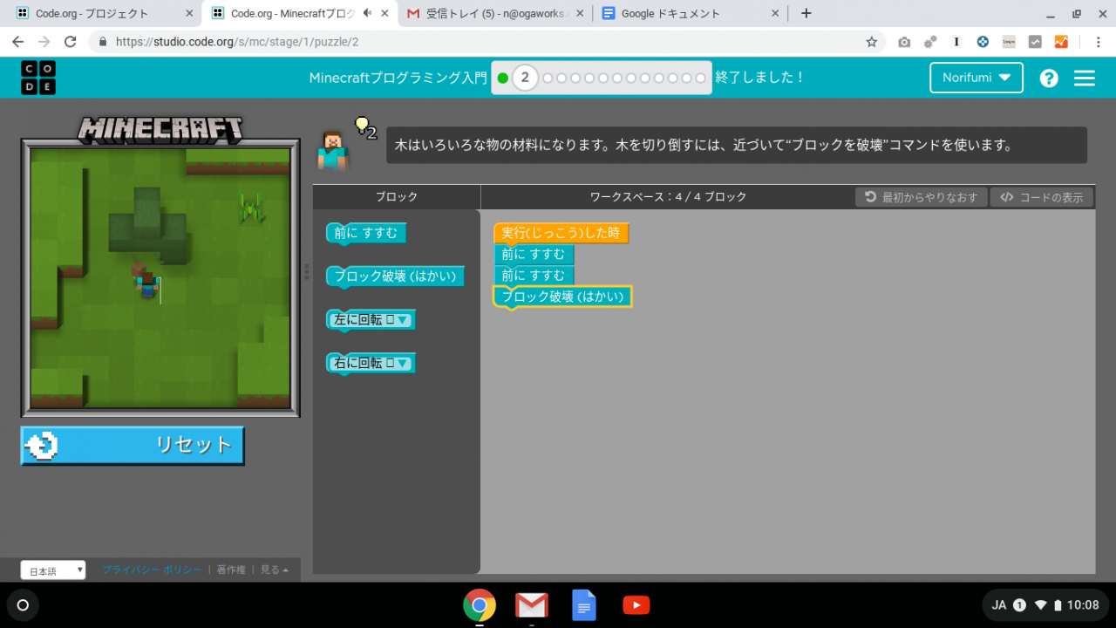Open プライバシー ポリシー link
The width and height of the screenshot is (1116, 628).
(x=152, y=570)
